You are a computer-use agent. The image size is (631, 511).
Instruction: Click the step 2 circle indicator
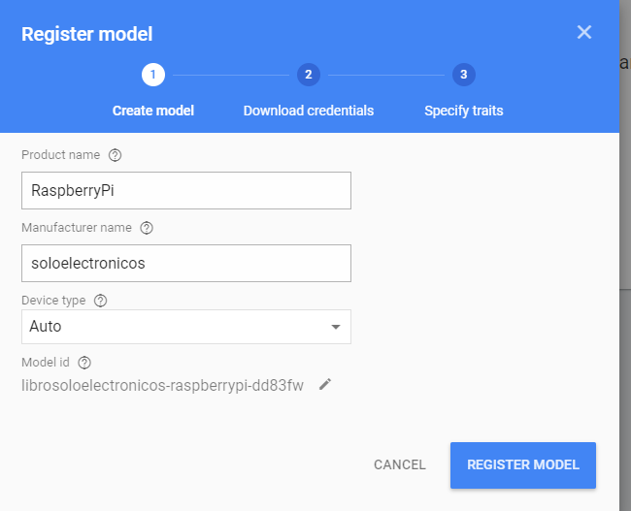pyautogui.click(x=308, y=75)
